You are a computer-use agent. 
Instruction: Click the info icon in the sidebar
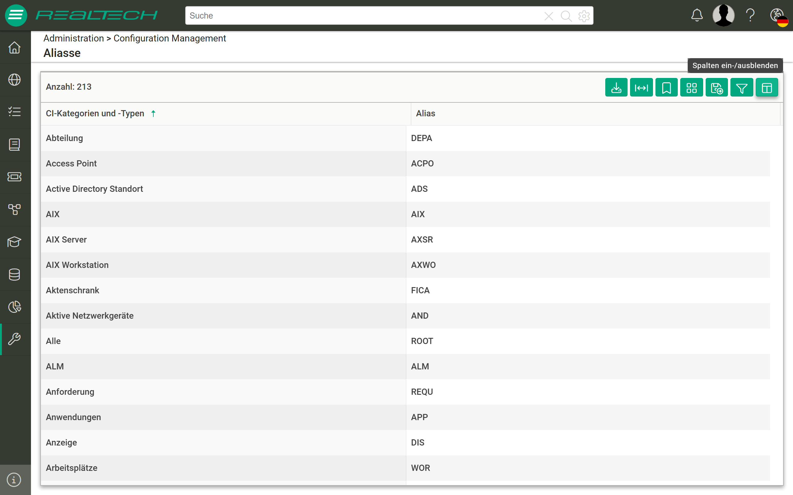click(14, 480)
